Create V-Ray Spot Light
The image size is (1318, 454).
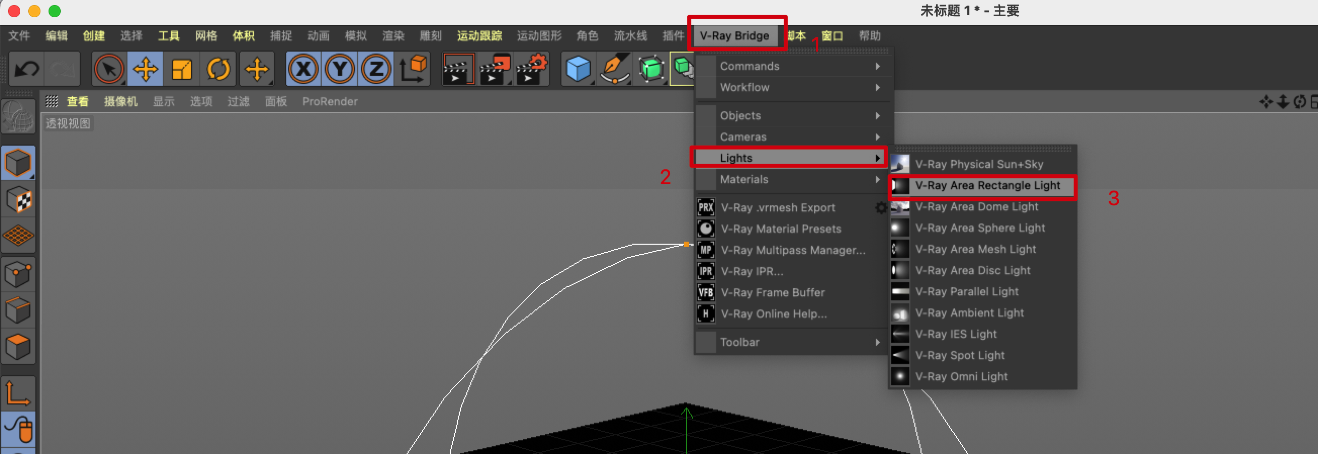tap(983, 355)
